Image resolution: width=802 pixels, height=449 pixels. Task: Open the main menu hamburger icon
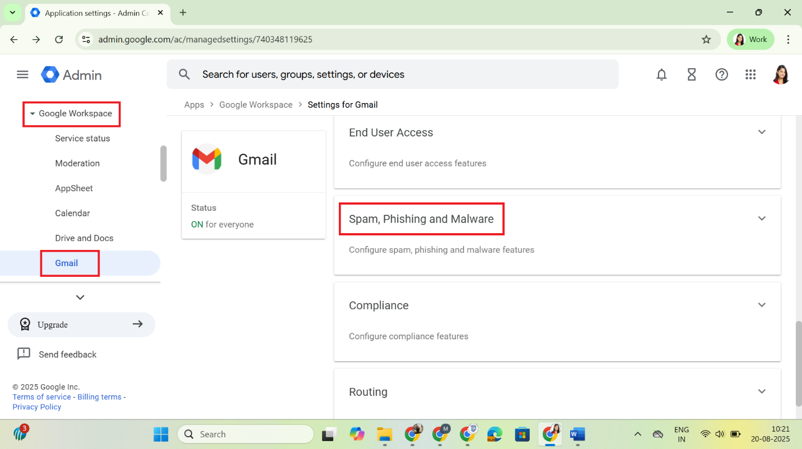[22, 74]
